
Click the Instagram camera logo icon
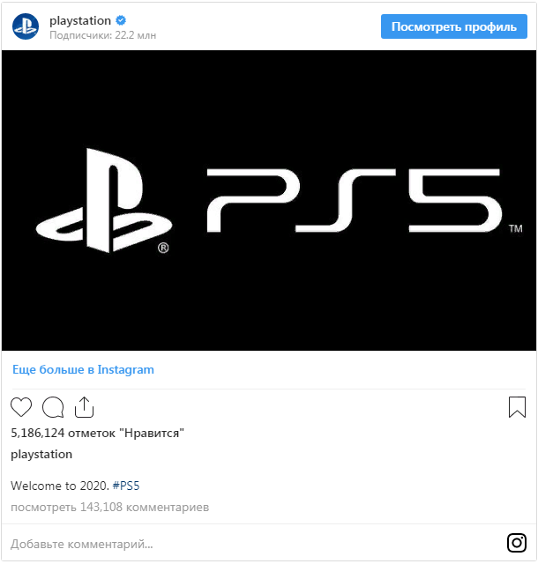pyautogui.click(x=517, y=543)
